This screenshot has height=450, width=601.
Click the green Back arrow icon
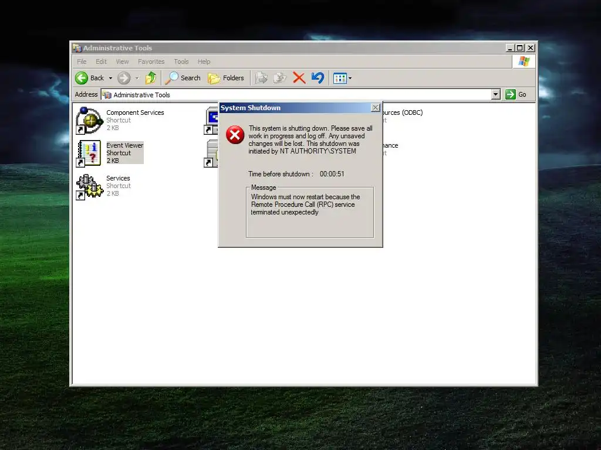pos(81,78)
